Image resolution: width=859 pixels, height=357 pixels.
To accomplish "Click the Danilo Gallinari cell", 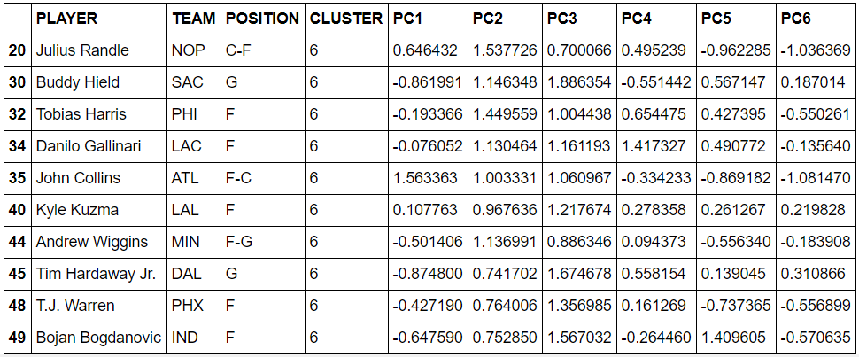I will point(99,146).
